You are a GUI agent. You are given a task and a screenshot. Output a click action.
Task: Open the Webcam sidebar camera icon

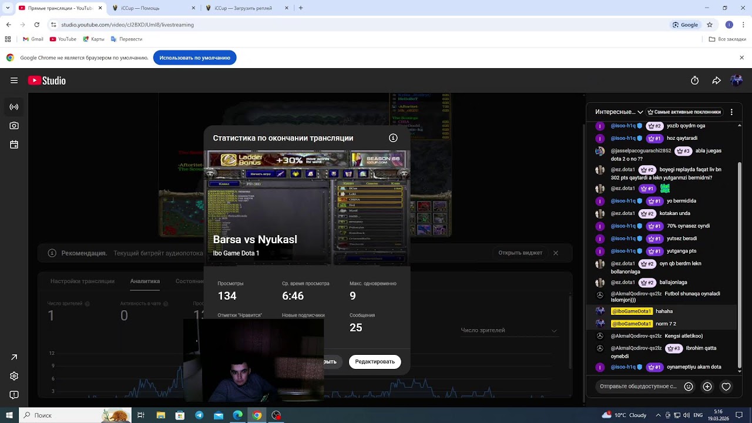[14, 126]
